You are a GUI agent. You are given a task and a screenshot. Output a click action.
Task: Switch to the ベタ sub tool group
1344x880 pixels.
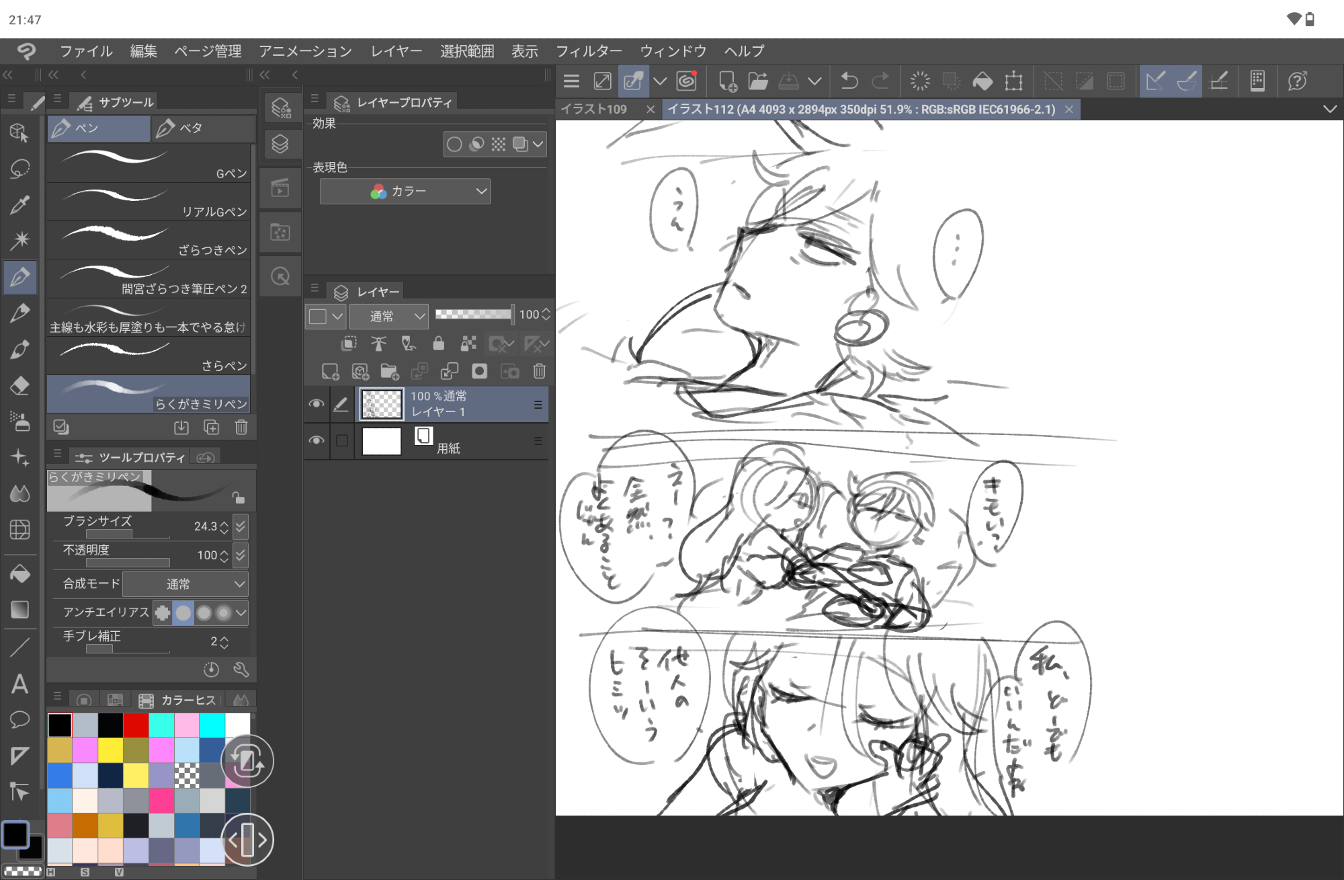[202, 128]
